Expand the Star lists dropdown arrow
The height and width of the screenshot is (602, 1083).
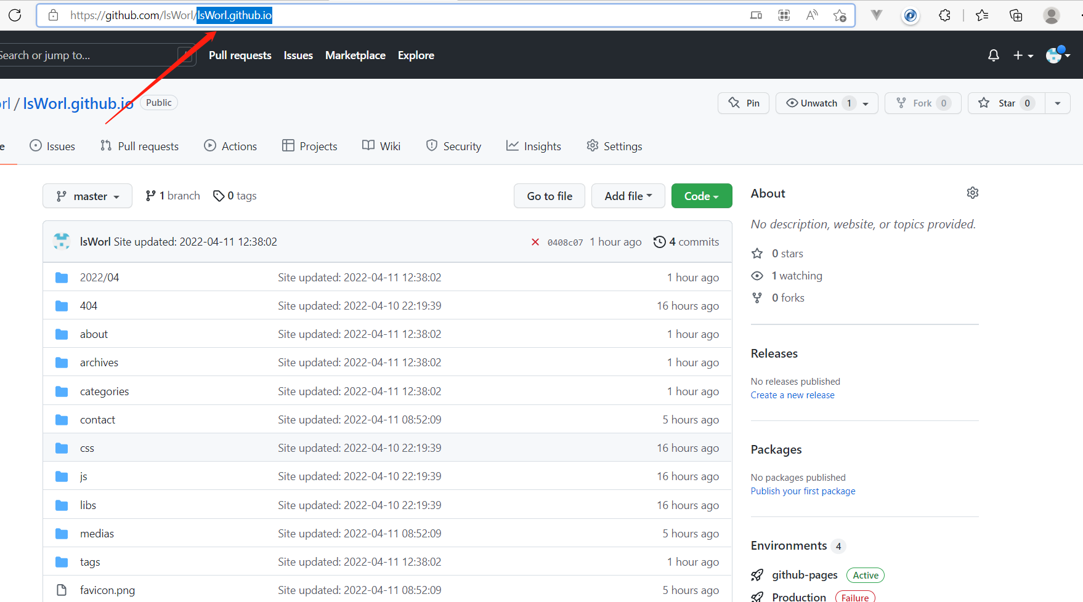point(1058,103)
